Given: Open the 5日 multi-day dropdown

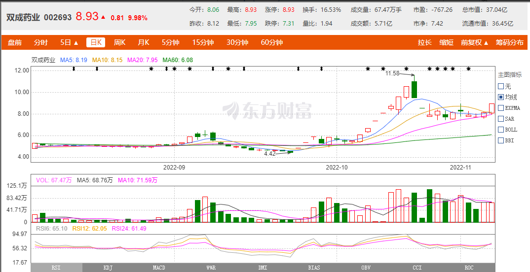Looking at the screenshot, I should [x=69, y=42].
